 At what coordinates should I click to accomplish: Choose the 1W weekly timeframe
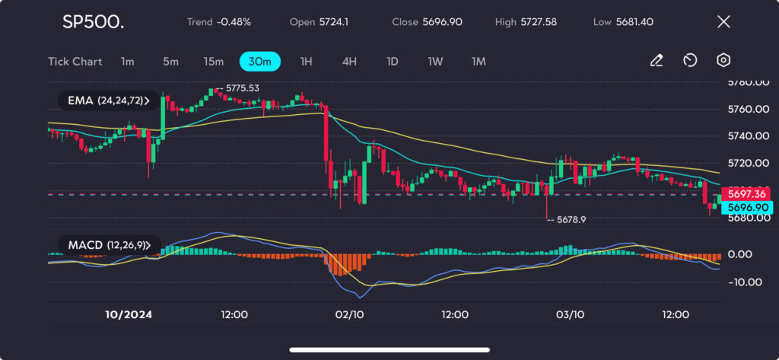[435, 62]
